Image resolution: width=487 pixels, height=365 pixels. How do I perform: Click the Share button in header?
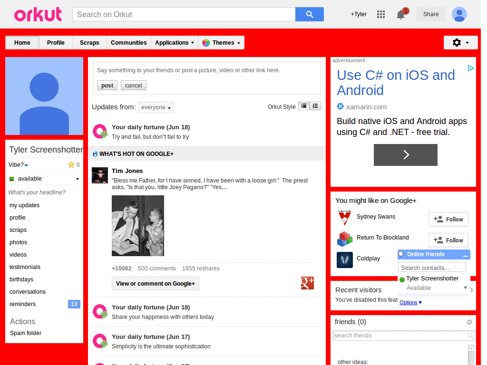tap(431, 14)
